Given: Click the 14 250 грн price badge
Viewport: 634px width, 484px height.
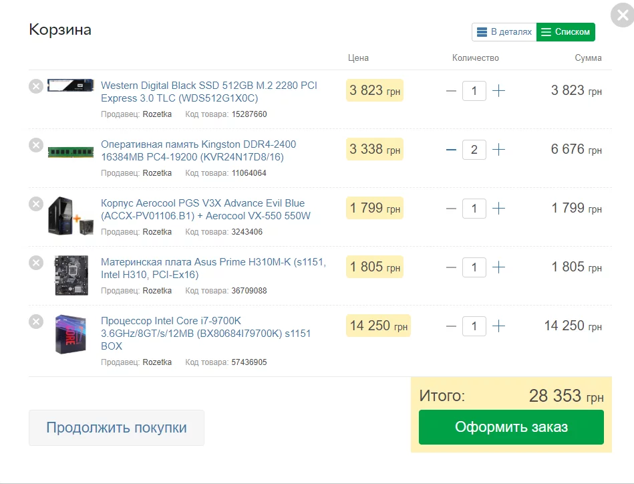Looking at the screenshot, I should (x=378, y=326).
